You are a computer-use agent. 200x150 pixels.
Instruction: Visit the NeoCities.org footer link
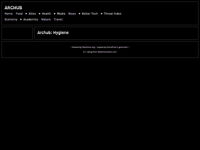click(89, 47)
